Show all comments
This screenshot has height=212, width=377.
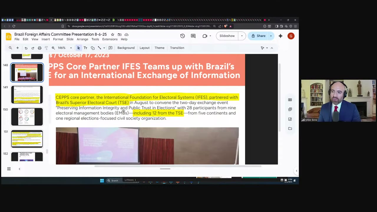point(193,36)
